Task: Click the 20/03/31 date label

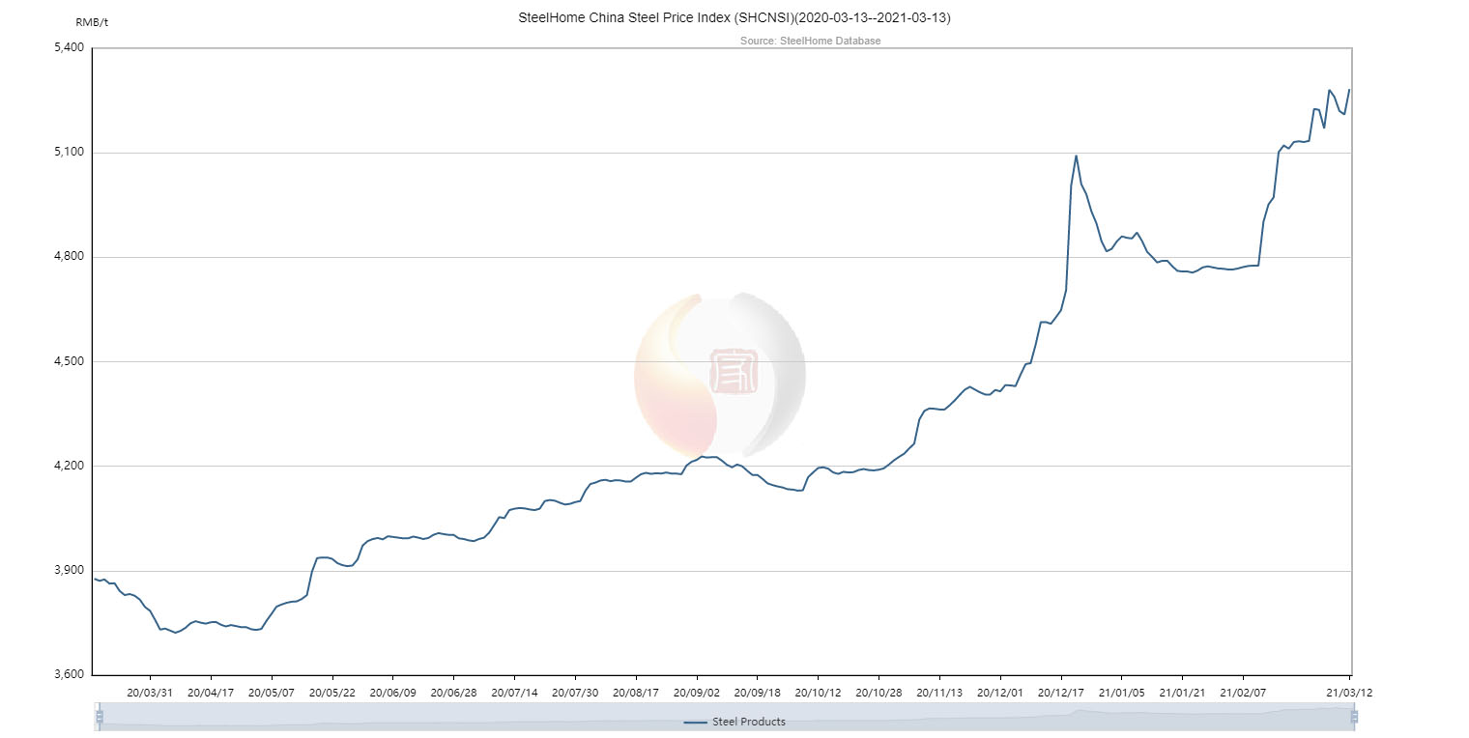Action: coord(150,693)
